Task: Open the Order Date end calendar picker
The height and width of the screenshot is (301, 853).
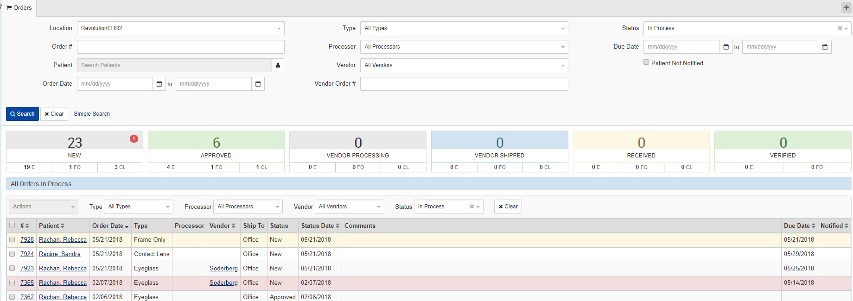Action: tap(258, 84)
